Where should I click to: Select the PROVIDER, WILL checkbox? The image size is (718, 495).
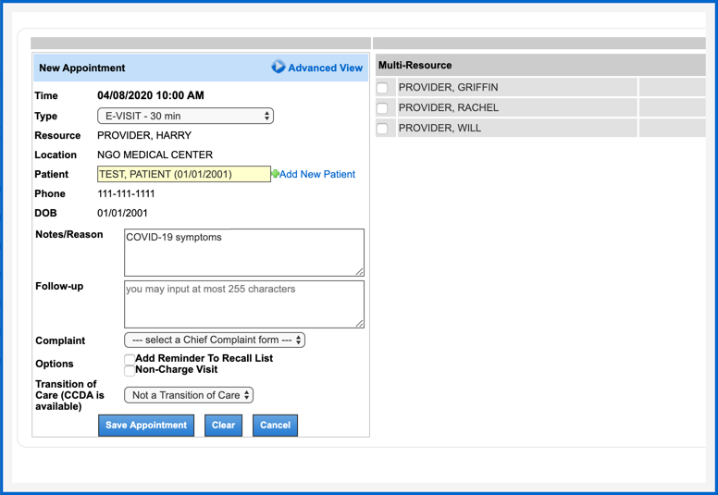click(x=382, y=129)
